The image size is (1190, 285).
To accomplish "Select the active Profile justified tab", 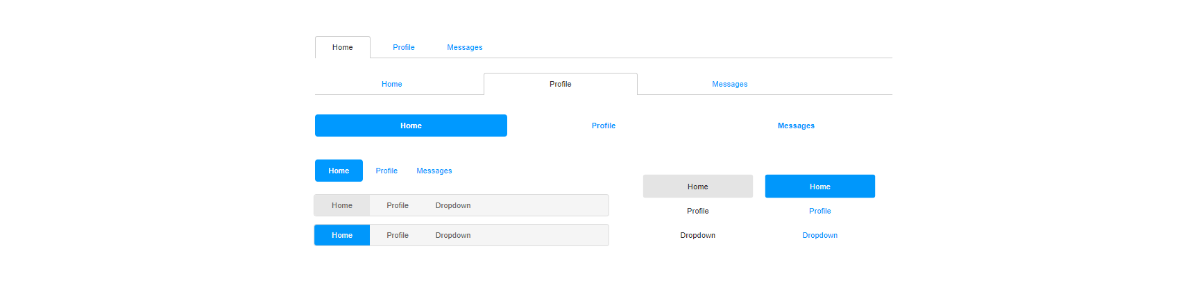I will tap(561, 84).
